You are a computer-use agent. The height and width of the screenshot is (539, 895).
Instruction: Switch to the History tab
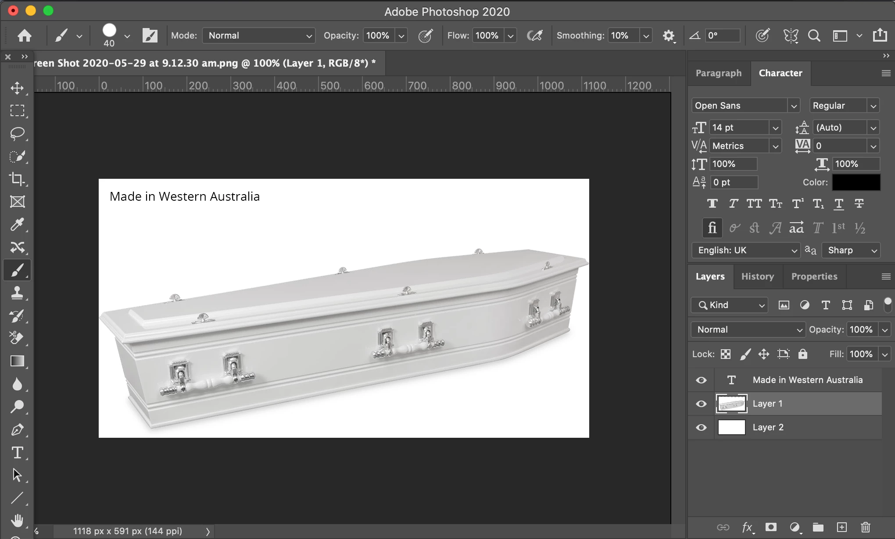pyautogui.click(x=757, y=277)
